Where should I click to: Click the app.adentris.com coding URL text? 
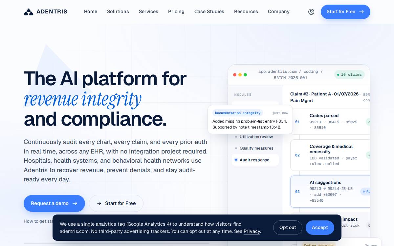coord(291,75)
